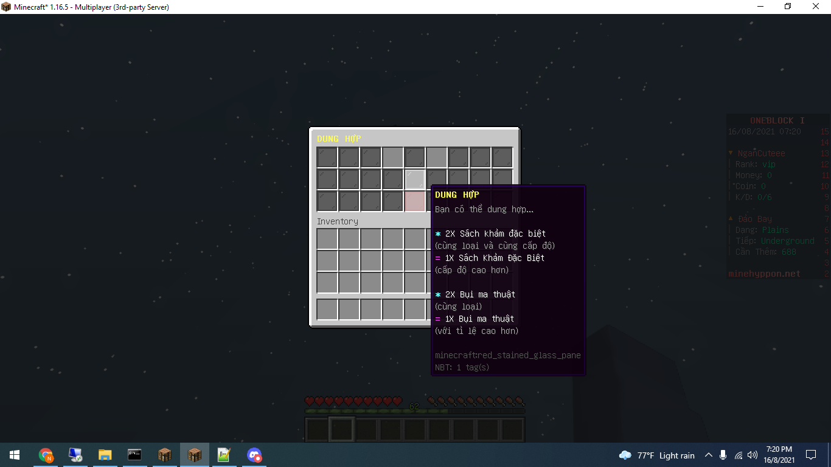Select the right empty fusion slot in top row

click(437, 157)
